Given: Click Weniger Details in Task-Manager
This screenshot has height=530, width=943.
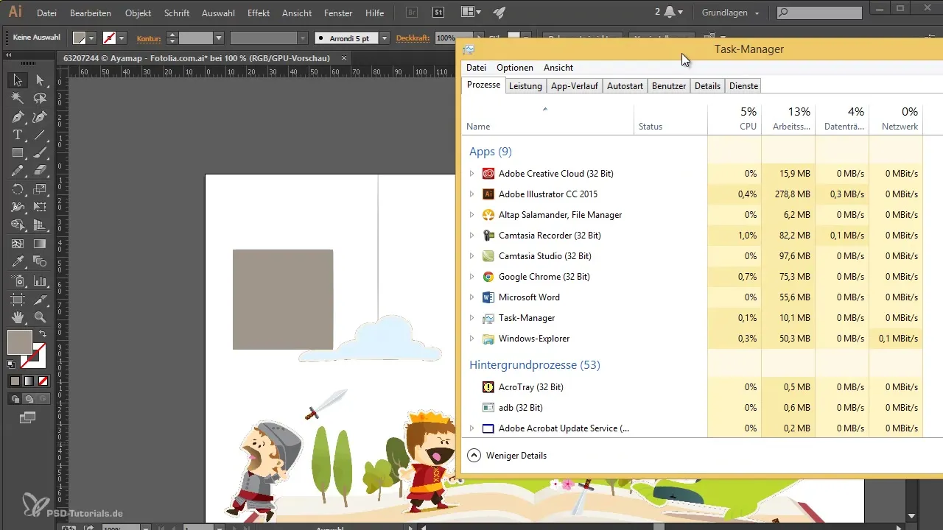Looking at the screenshot, I should pos(508,456).
